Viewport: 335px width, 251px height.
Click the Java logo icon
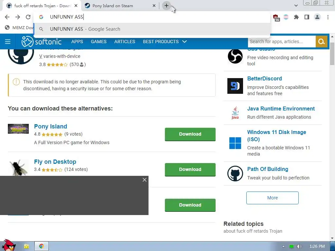[x=235, y=113]
